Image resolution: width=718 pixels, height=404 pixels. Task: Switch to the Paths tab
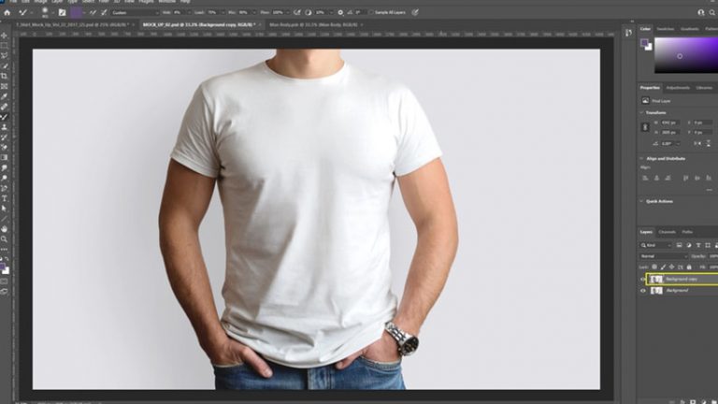coord(687,232)
